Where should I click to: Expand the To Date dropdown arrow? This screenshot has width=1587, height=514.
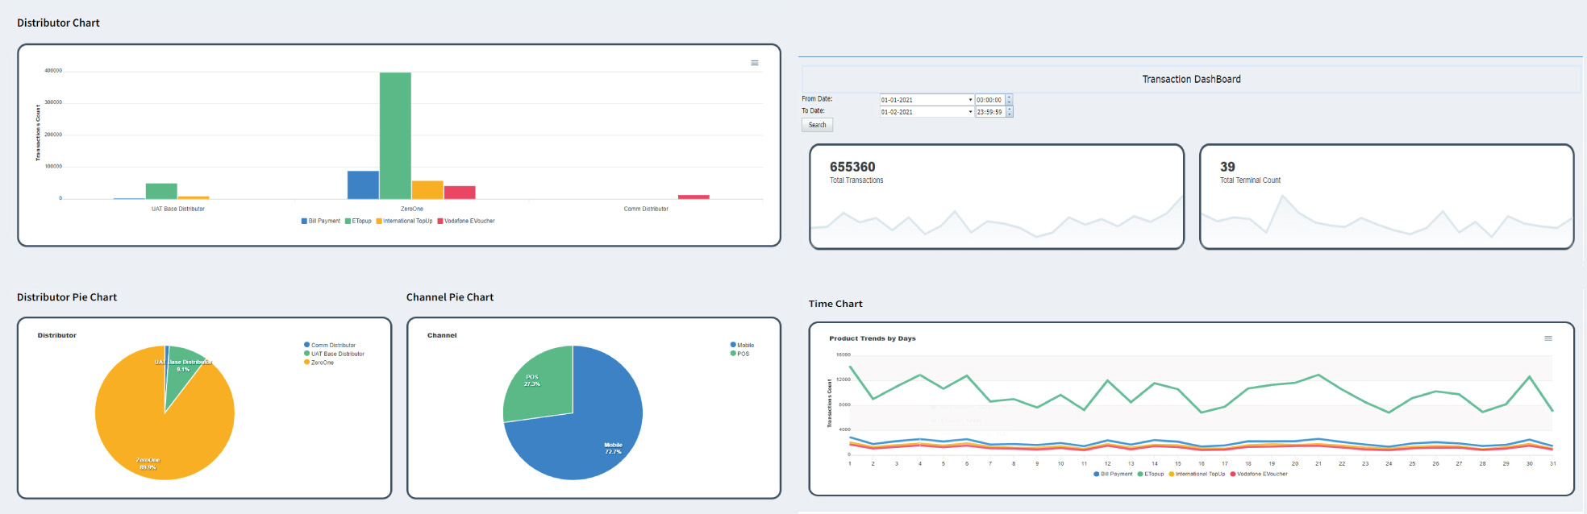click(970, 112)
